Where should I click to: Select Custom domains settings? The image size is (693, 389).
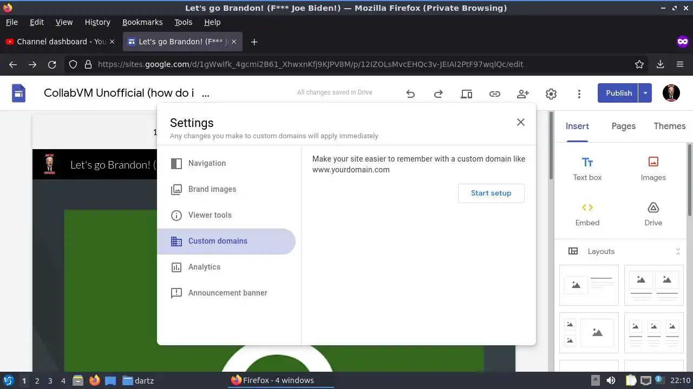[226, 241]
